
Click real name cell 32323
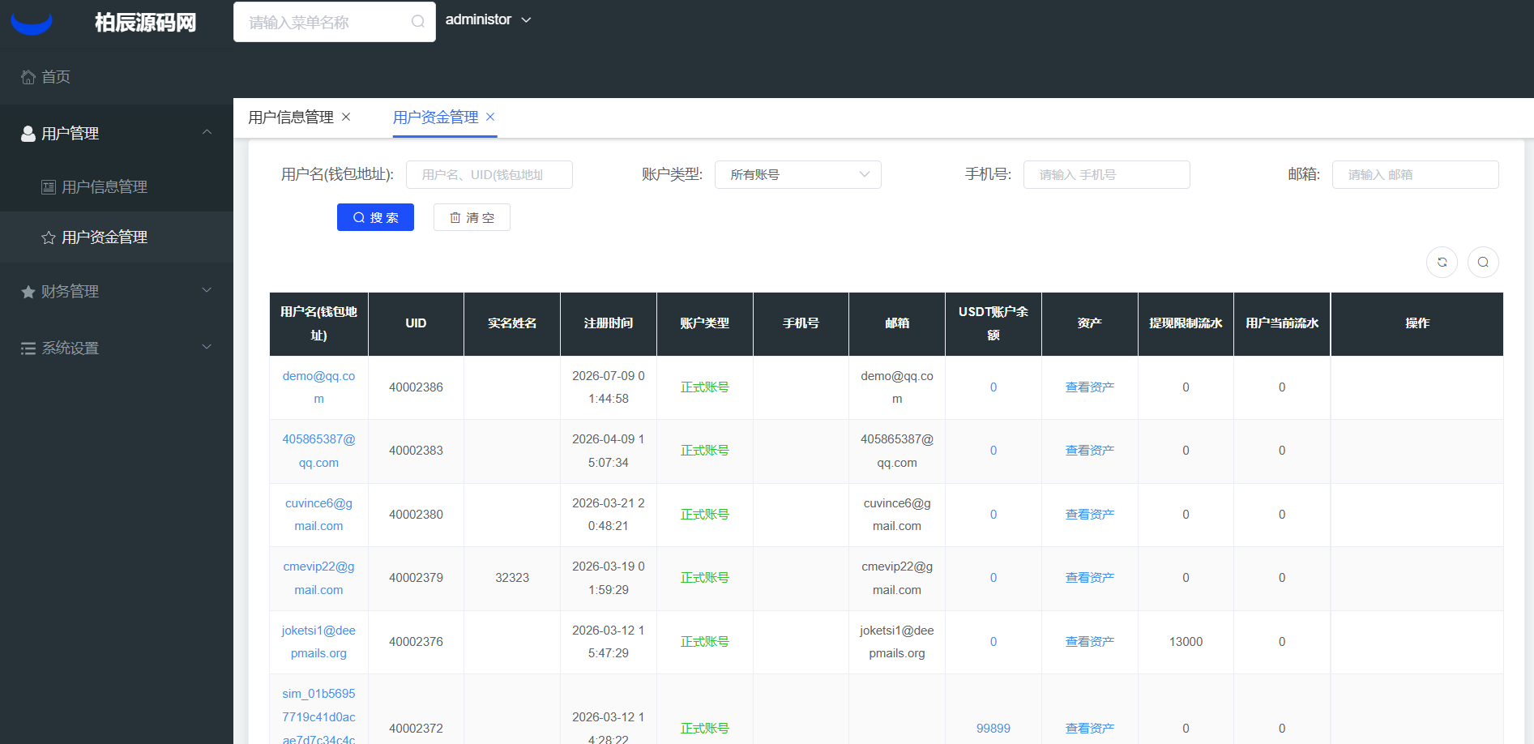[512, 578]
